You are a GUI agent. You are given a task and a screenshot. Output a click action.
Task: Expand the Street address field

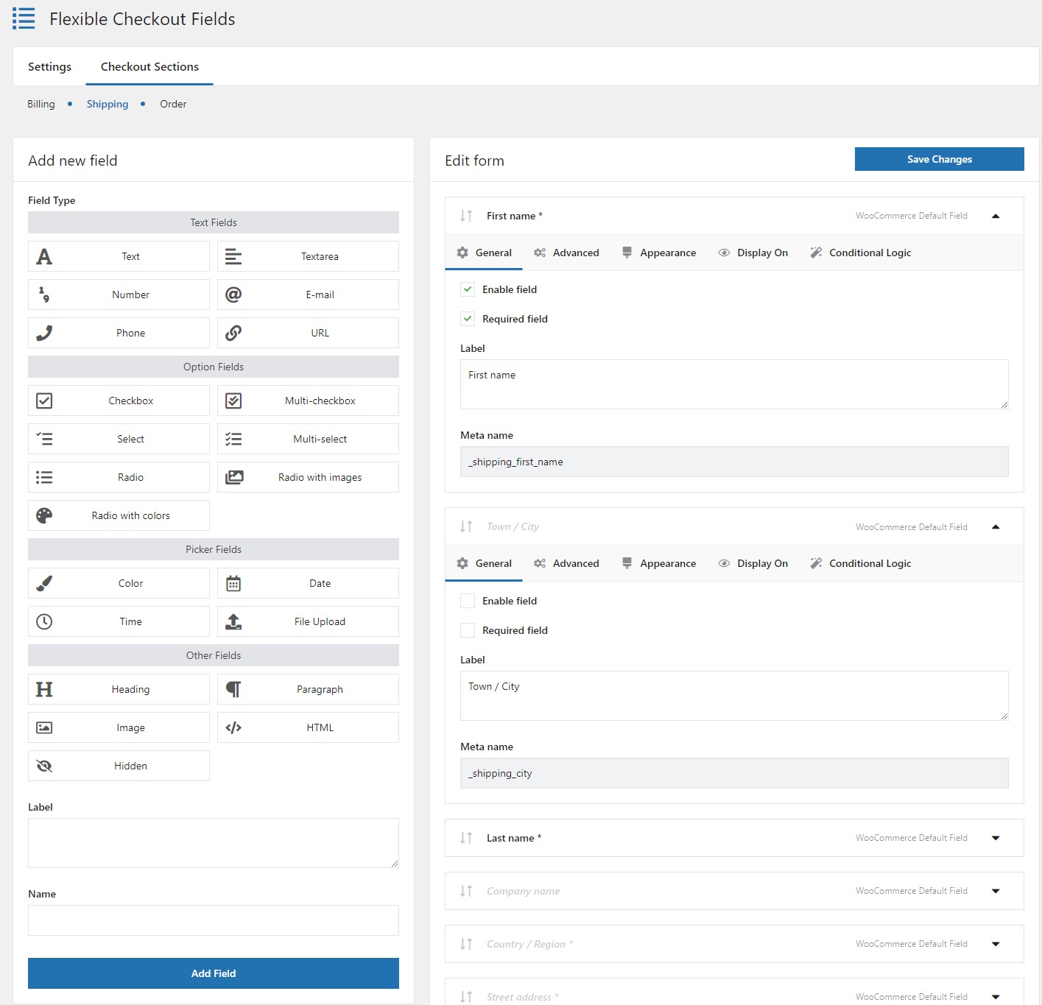click(996, 996)
